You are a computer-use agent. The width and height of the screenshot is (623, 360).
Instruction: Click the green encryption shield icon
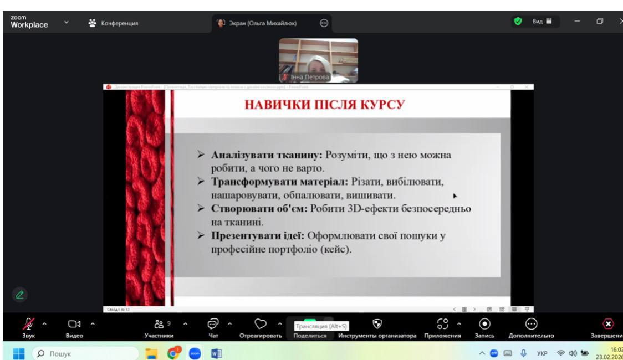point(518,22)
